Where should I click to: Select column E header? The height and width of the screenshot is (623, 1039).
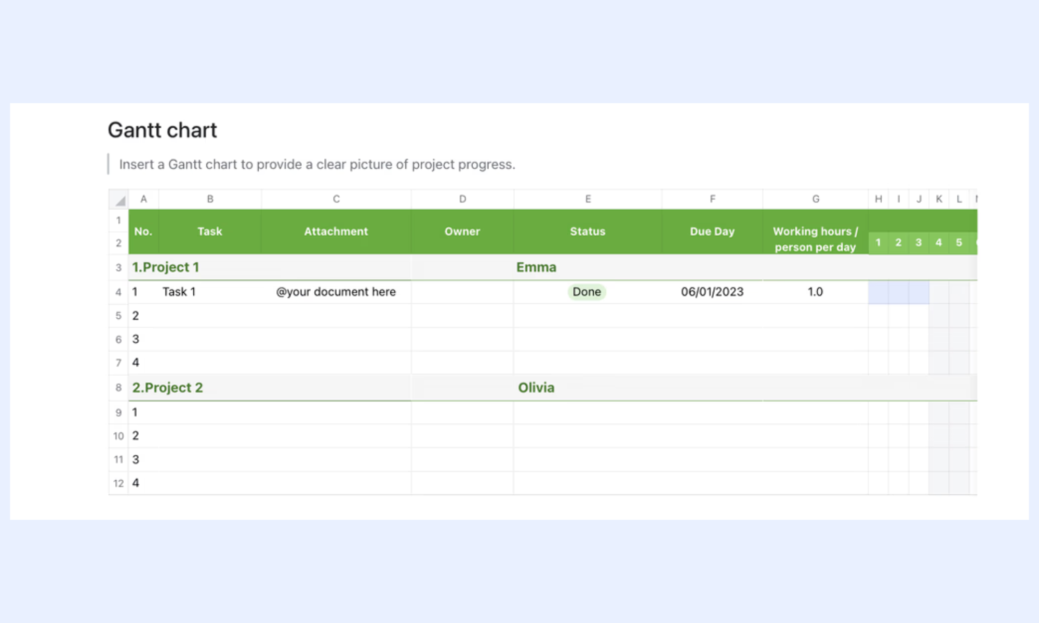588,199
